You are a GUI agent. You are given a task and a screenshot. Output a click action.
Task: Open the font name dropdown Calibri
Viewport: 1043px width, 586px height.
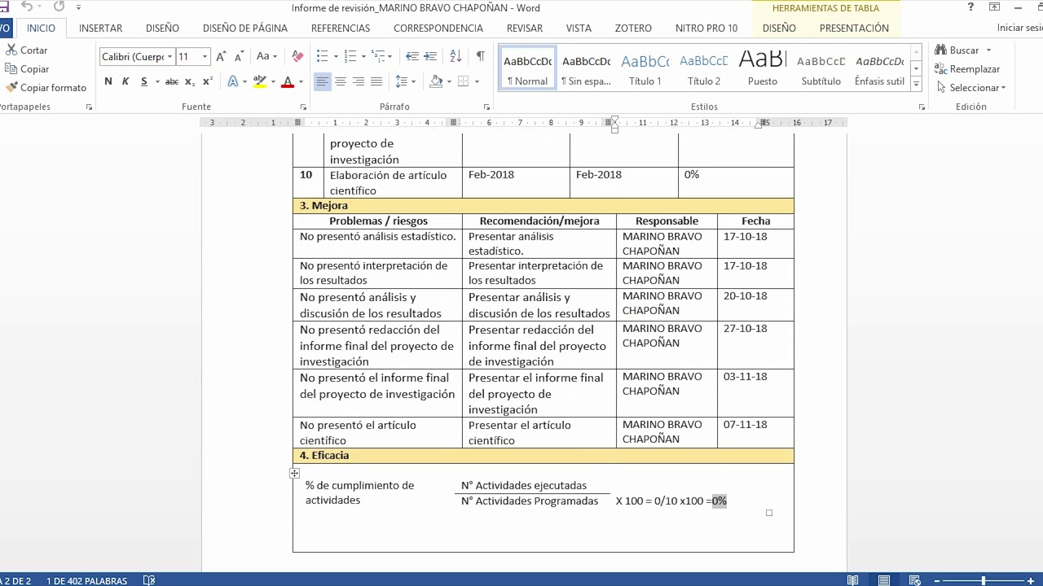pos(169,57)
